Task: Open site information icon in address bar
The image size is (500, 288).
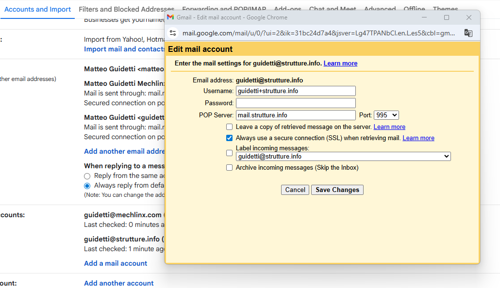Action: coord(173,33)
